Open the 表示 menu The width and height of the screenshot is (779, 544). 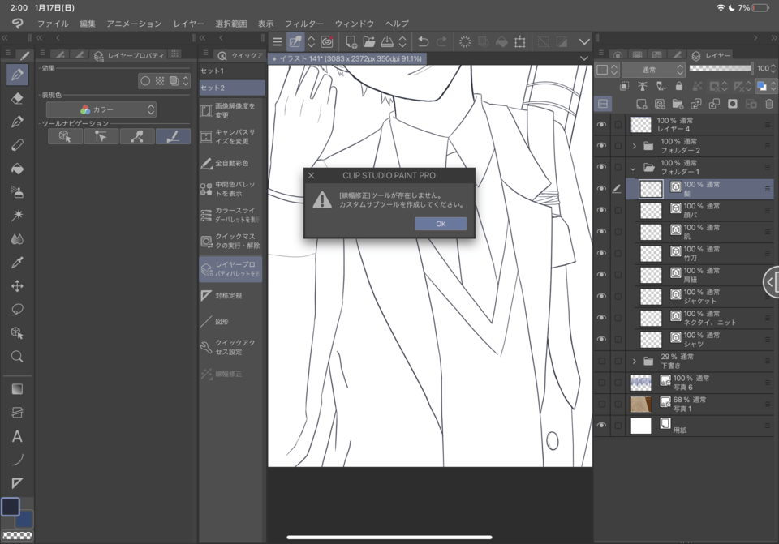click(x=265, y=24)
